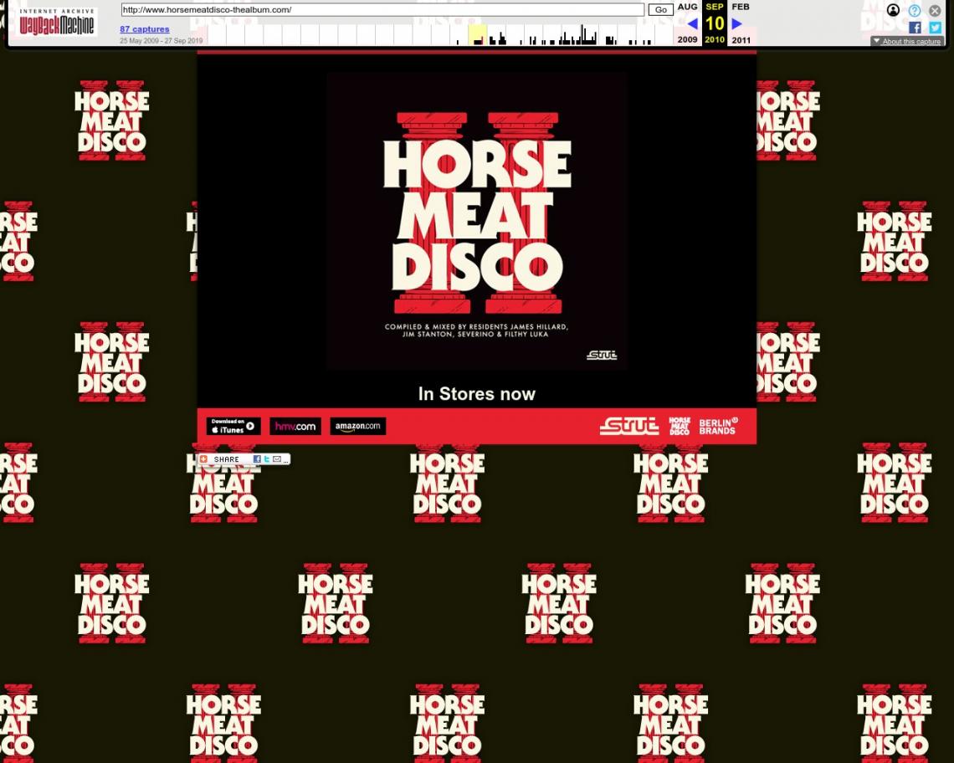Share by email in the Share widget
954x763 pixels.
click(x=277, y=458)
